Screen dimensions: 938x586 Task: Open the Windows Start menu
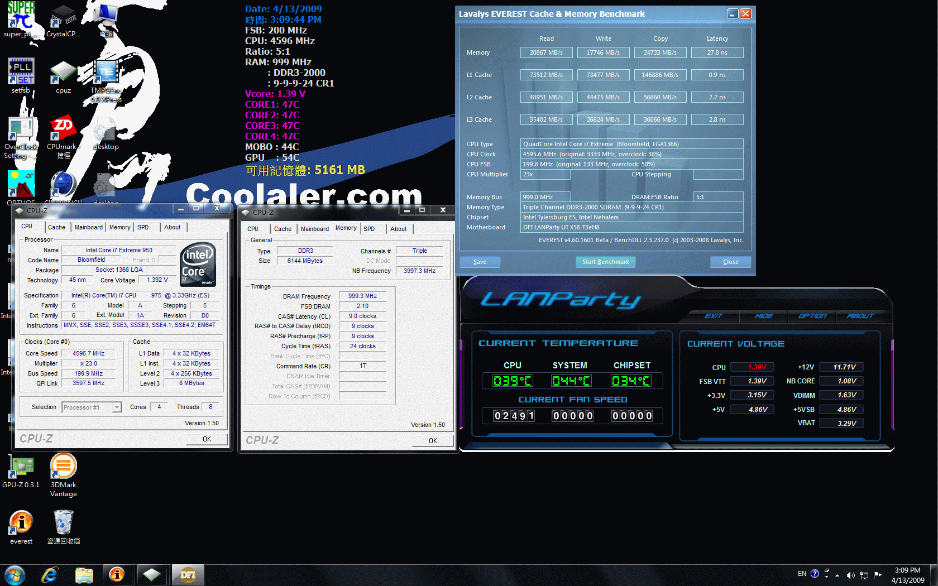[x=15, y=575]
